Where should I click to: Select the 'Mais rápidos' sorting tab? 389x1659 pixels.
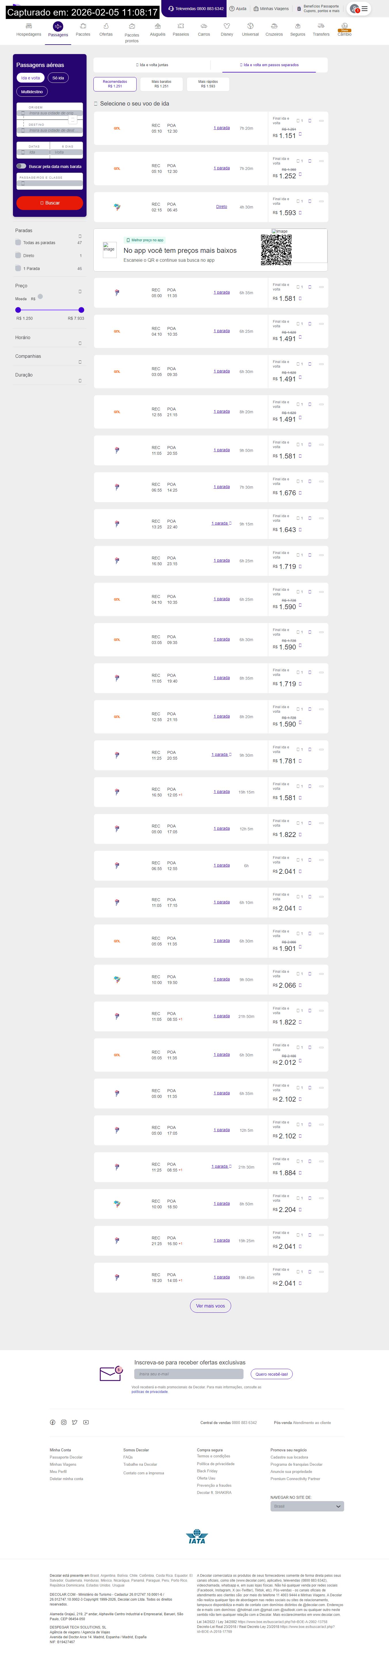[x=207, y=84]
